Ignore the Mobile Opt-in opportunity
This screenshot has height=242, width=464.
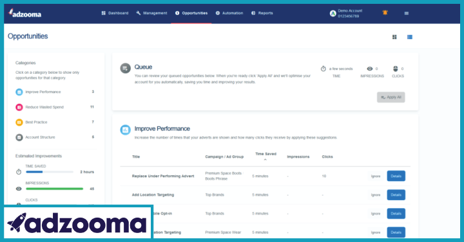click(376, 214)
